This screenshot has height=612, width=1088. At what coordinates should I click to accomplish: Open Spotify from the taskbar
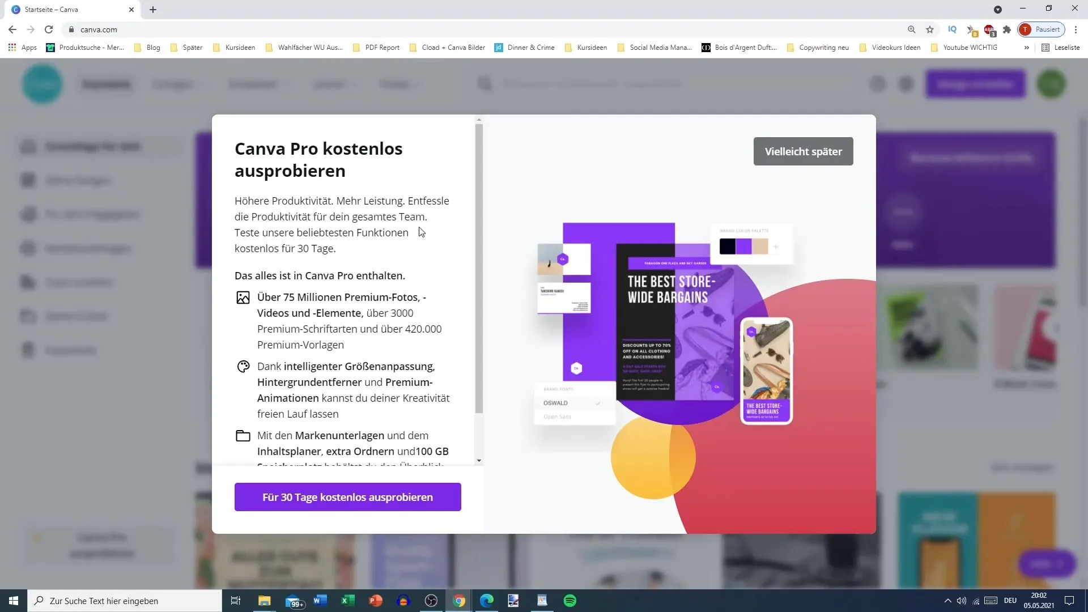(x=570, y=601)
